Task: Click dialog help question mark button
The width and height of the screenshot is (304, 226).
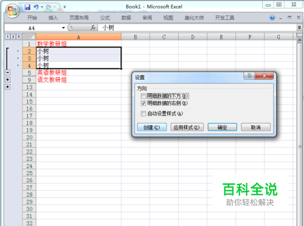Action: (x=249, y=76)
